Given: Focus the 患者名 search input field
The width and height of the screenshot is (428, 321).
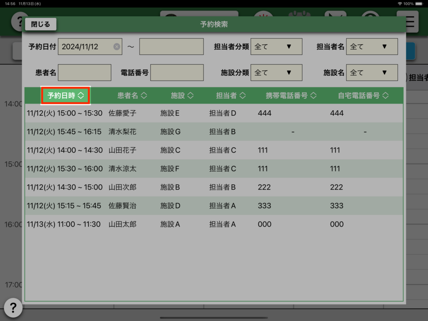Looking at the screenshot, I should [x=85, y=73].
